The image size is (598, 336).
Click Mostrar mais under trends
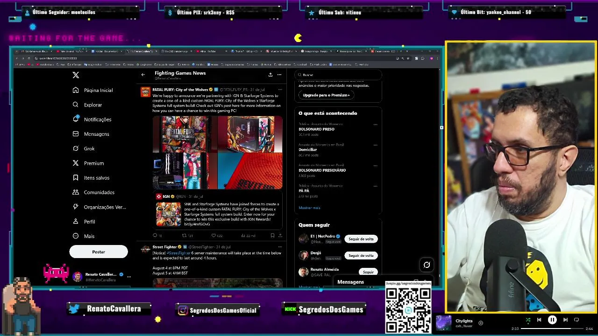click(x=309, y=208)
